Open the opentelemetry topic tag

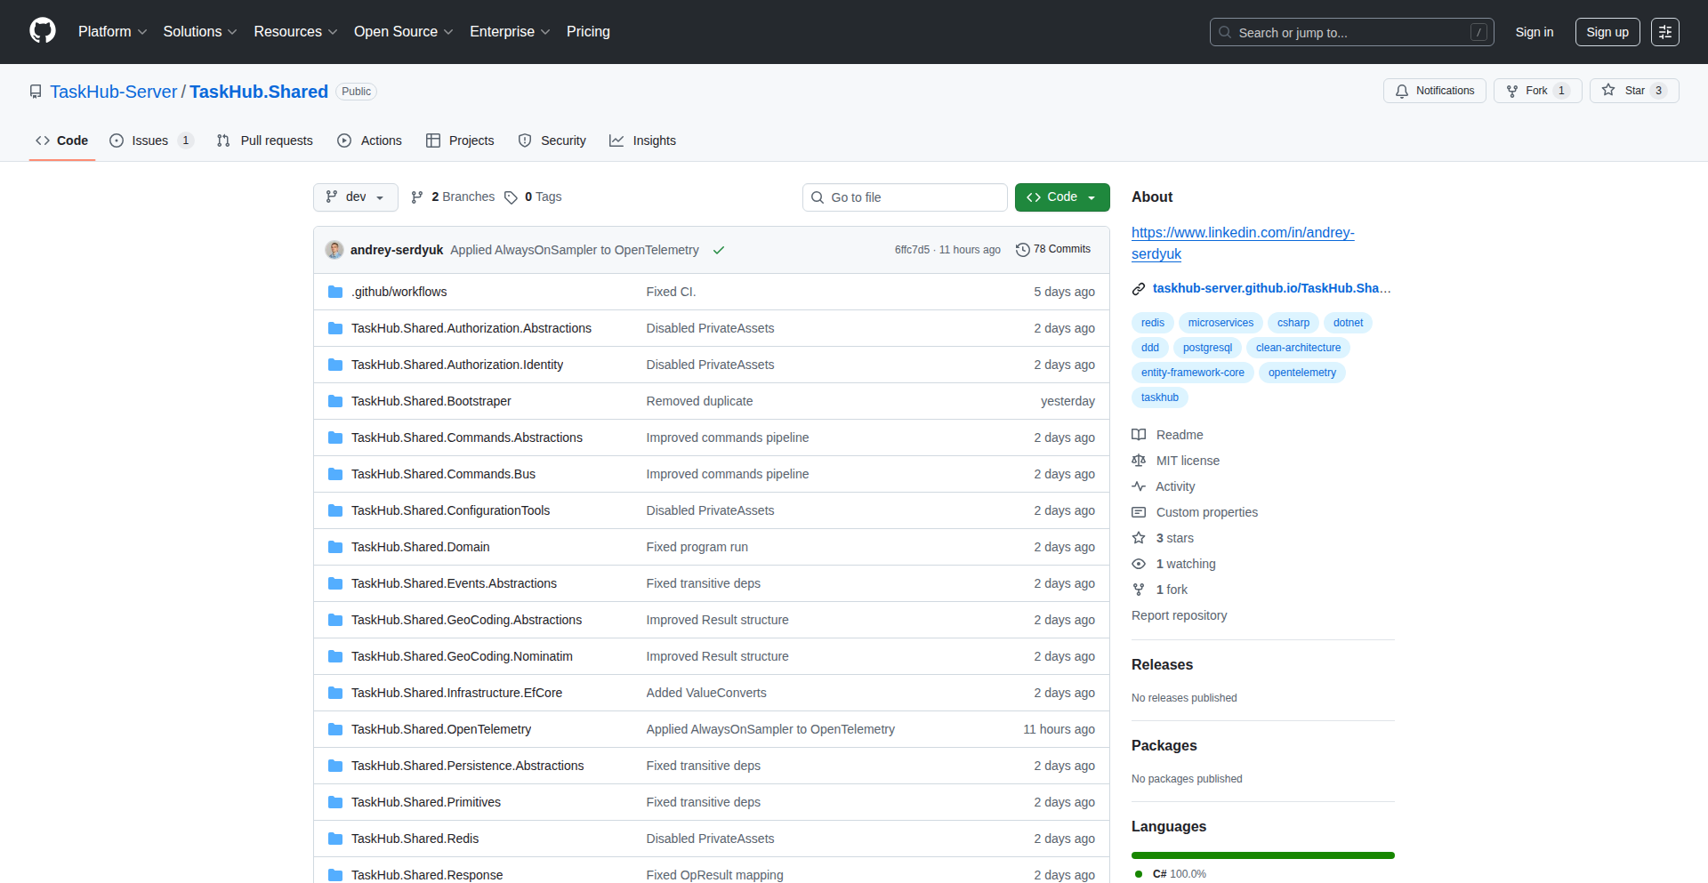1301,373
